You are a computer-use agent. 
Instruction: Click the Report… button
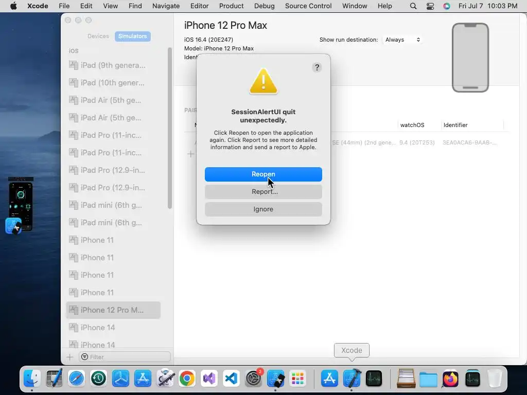(263, 192)
